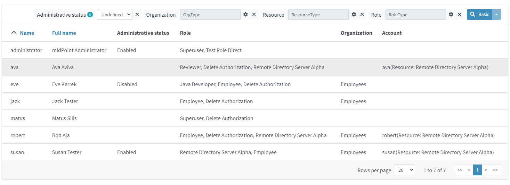This screenshot has width=510, height=185.
Task: Go to the last page
Action: click(x=495, y=170)
